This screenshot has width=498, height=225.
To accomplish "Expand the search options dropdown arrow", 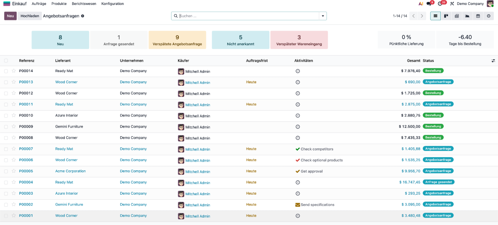I will coord(322,16).
